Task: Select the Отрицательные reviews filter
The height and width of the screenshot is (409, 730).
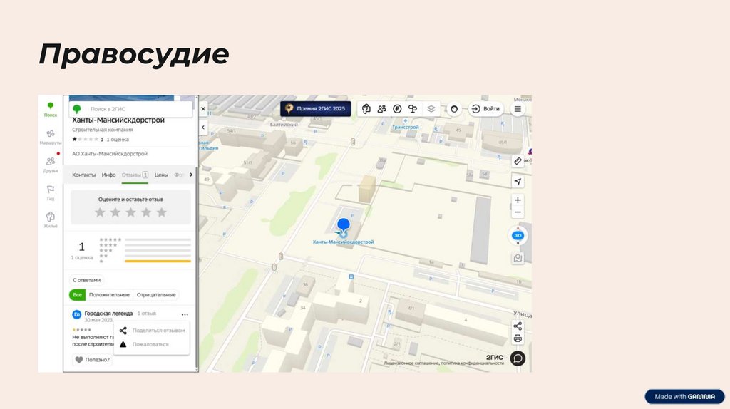Action: pos(156,294)
